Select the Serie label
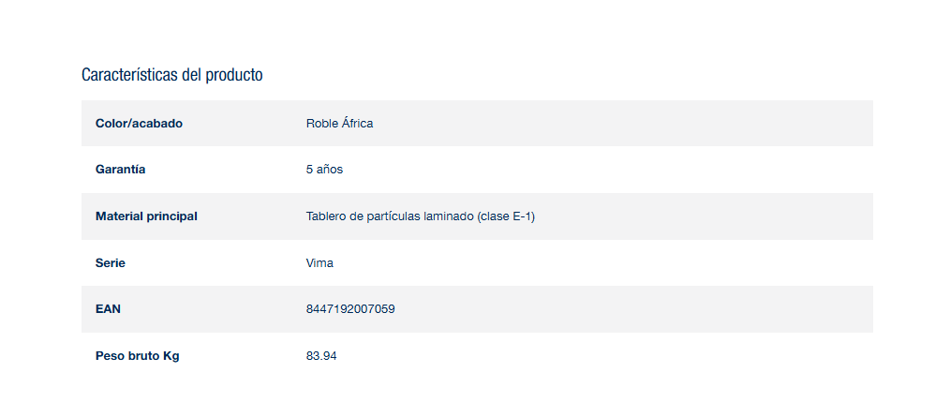Image resolution: width=950 pixels, height=417 pixels. coord(110,263)
